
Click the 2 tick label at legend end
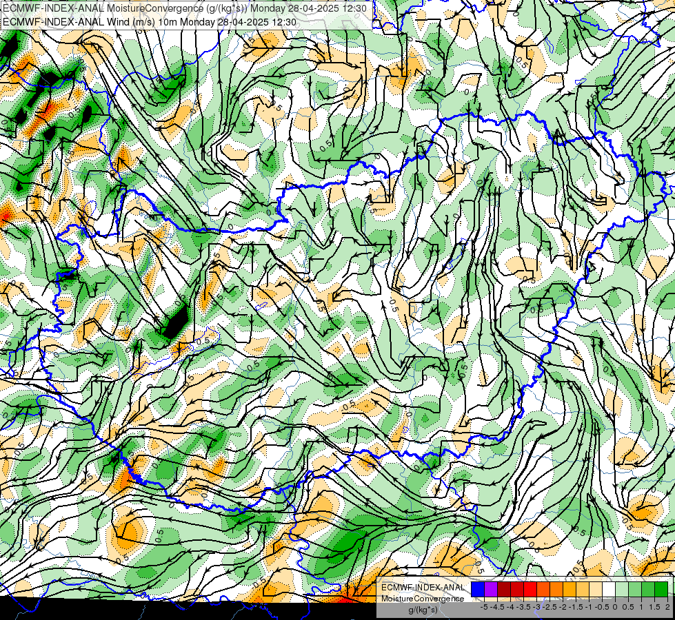click(x=667, y=607)
